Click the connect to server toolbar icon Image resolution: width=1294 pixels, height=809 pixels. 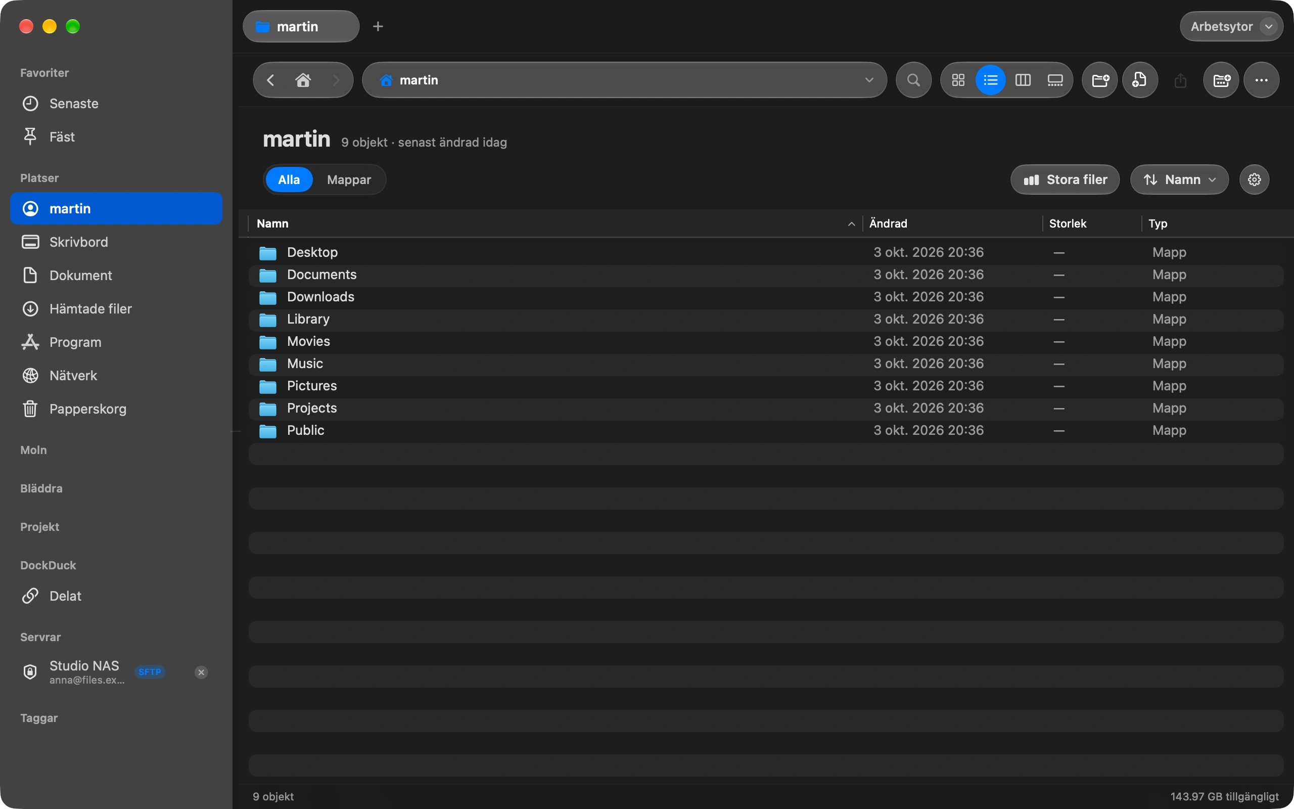coord(1221,80)
